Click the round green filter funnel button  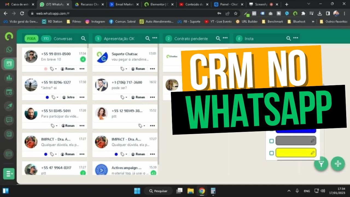click(321, 164)
